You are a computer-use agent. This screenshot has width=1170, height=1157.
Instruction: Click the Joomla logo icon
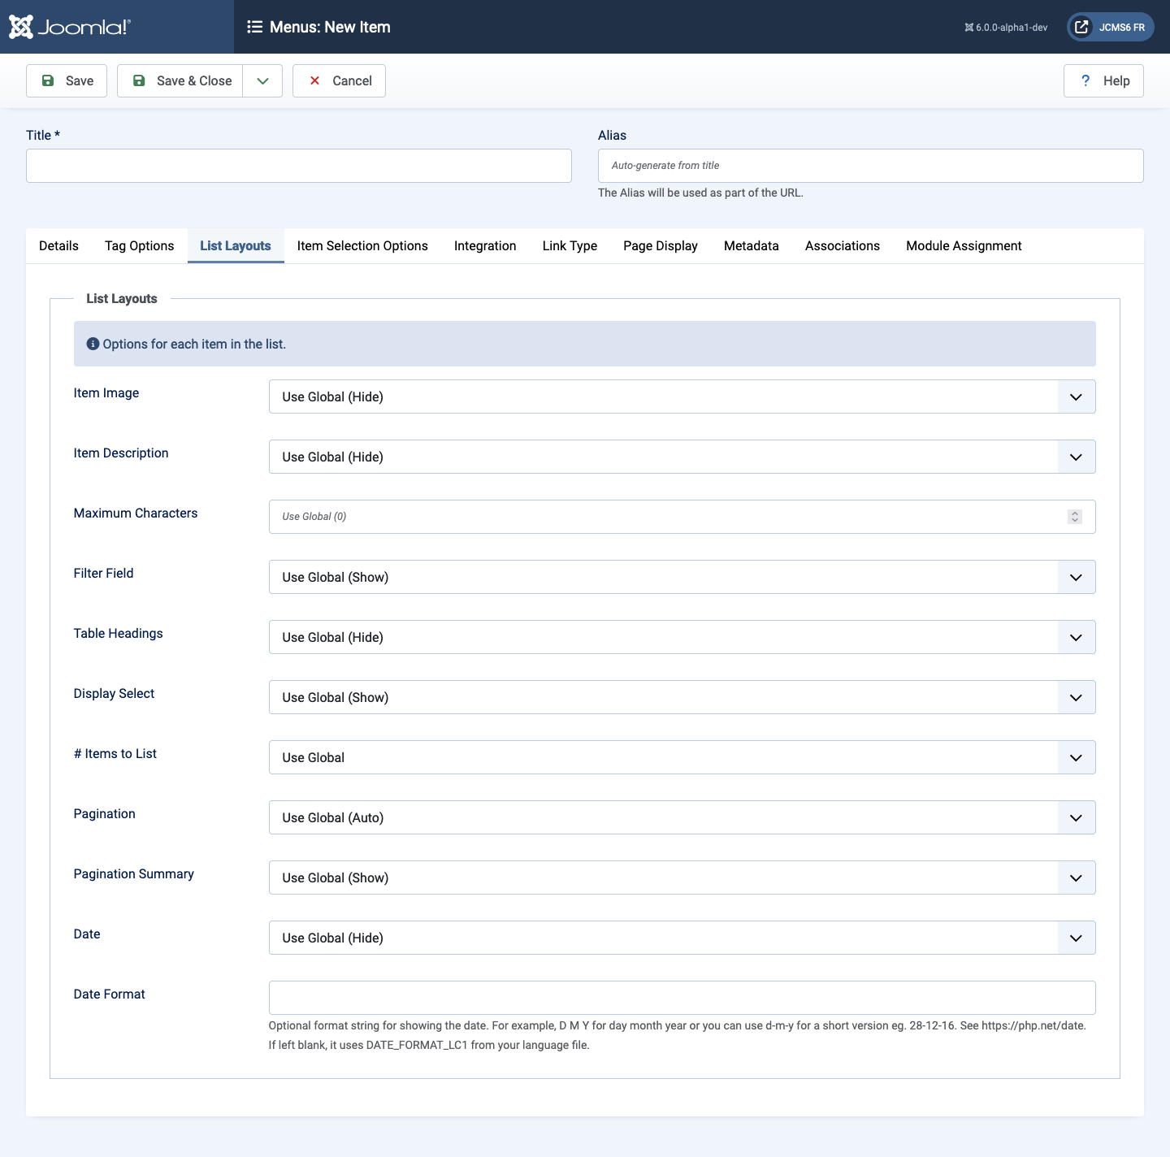pos(21,27)
